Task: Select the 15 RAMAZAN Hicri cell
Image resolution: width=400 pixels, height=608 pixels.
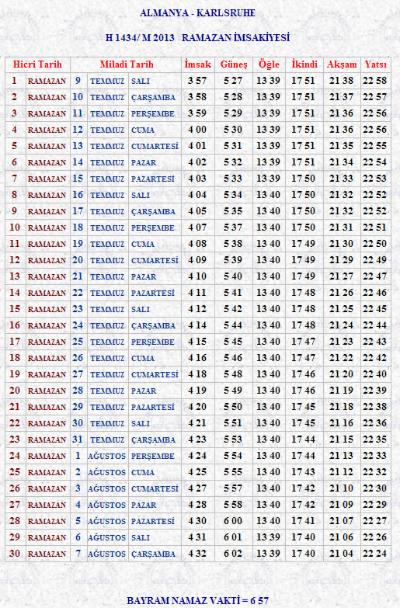Action: pos(37,309)
